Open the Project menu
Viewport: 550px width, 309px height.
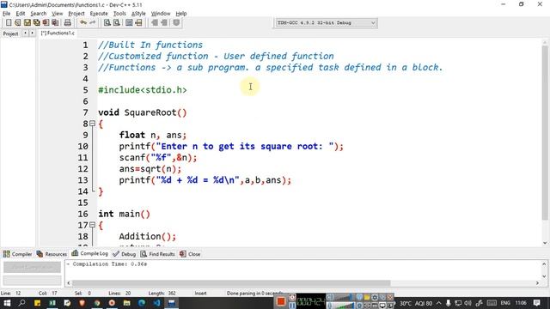pyautogui.click(x=76, y=14)
